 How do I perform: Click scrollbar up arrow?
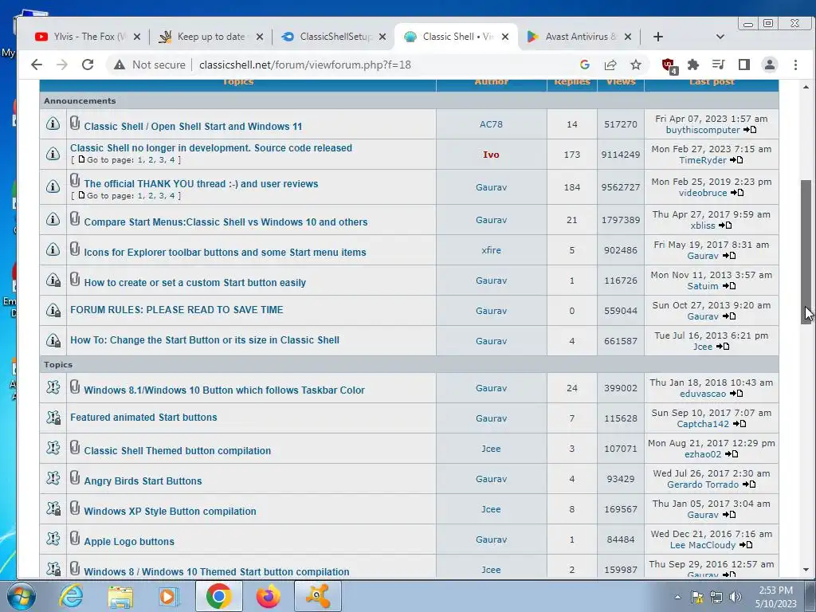[x=806, y=87]
